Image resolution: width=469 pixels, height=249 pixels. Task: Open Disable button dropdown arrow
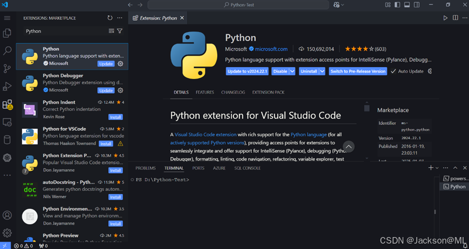[293, 71]
